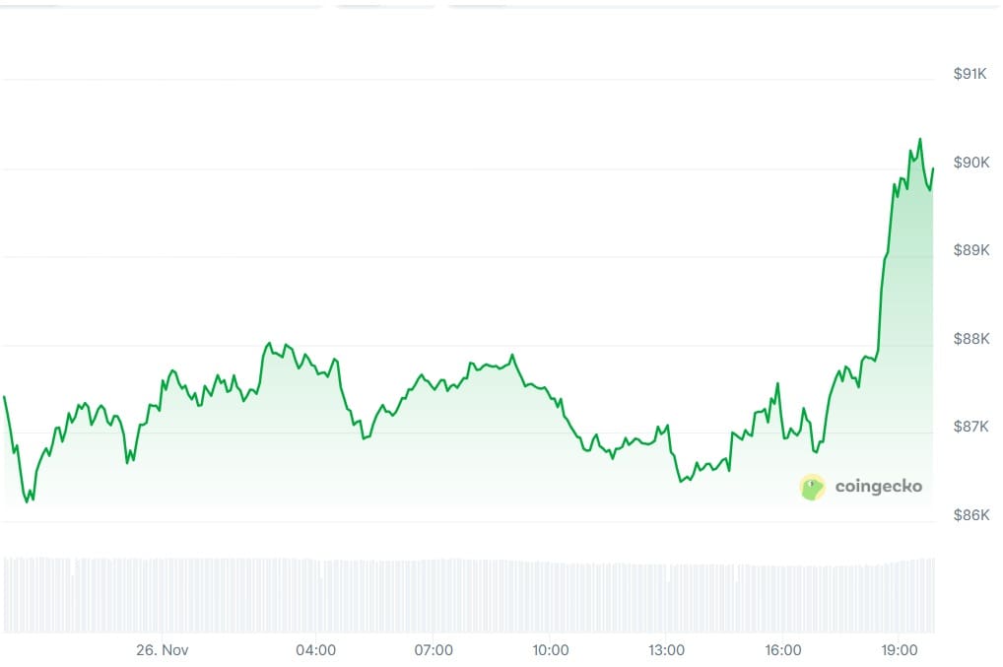1003x667 pixels.
Task: Click the lowest dip of the price line
Action: coord(28,501)
